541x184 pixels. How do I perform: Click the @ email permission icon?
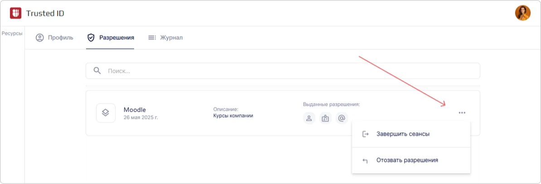click(x=342, y=118)
